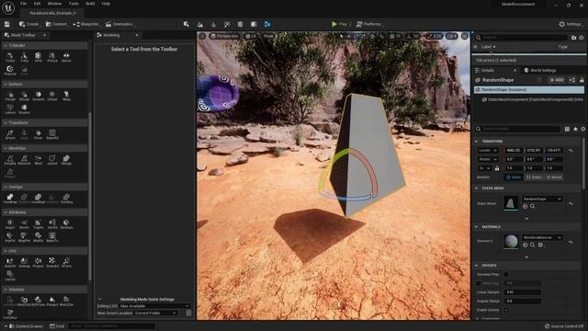Open the Editing LOD dropdown
Screen dimensions: 588x331
tap(154, 306)
